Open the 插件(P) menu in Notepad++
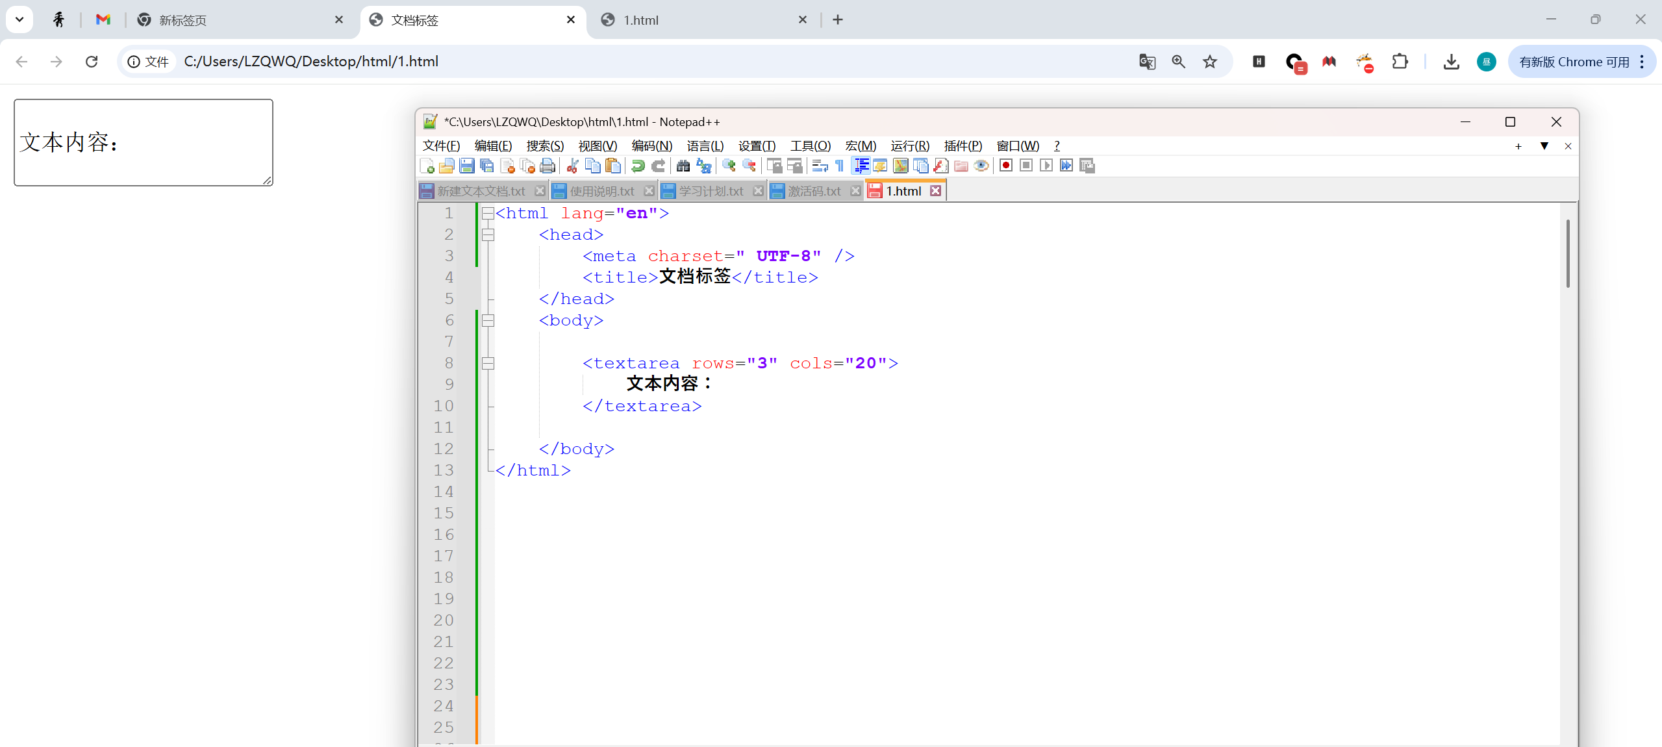This screenshot has width=1662, height=747. click(963, 146)
